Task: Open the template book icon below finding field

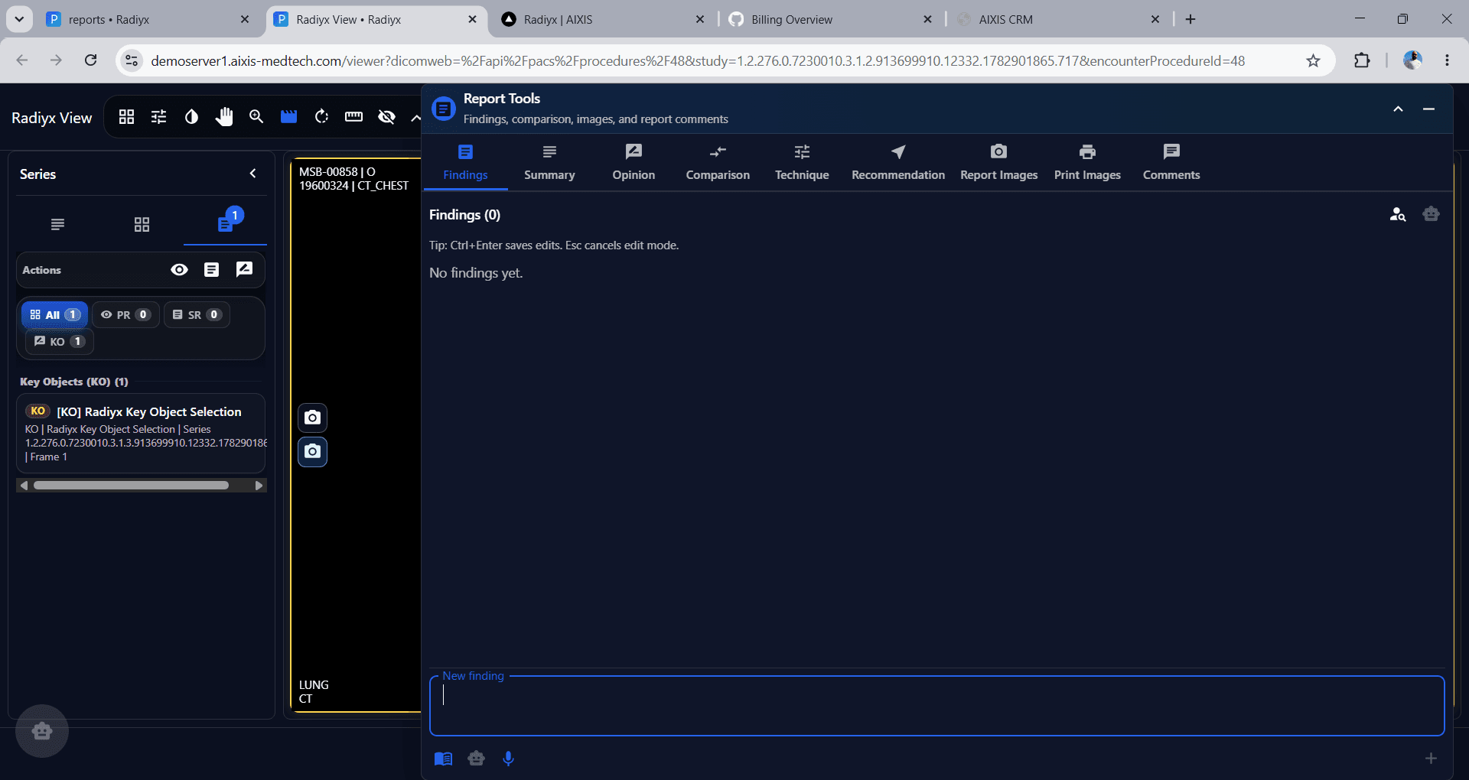Action: point(444,759)
